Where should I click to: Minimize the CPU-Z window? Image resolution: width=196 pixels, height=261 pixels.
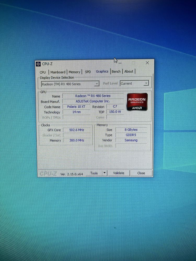120,63
